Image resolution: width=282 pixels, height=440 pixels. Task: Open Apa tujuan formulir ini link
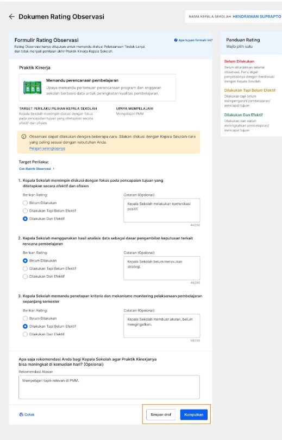click(x=196, y=40)
